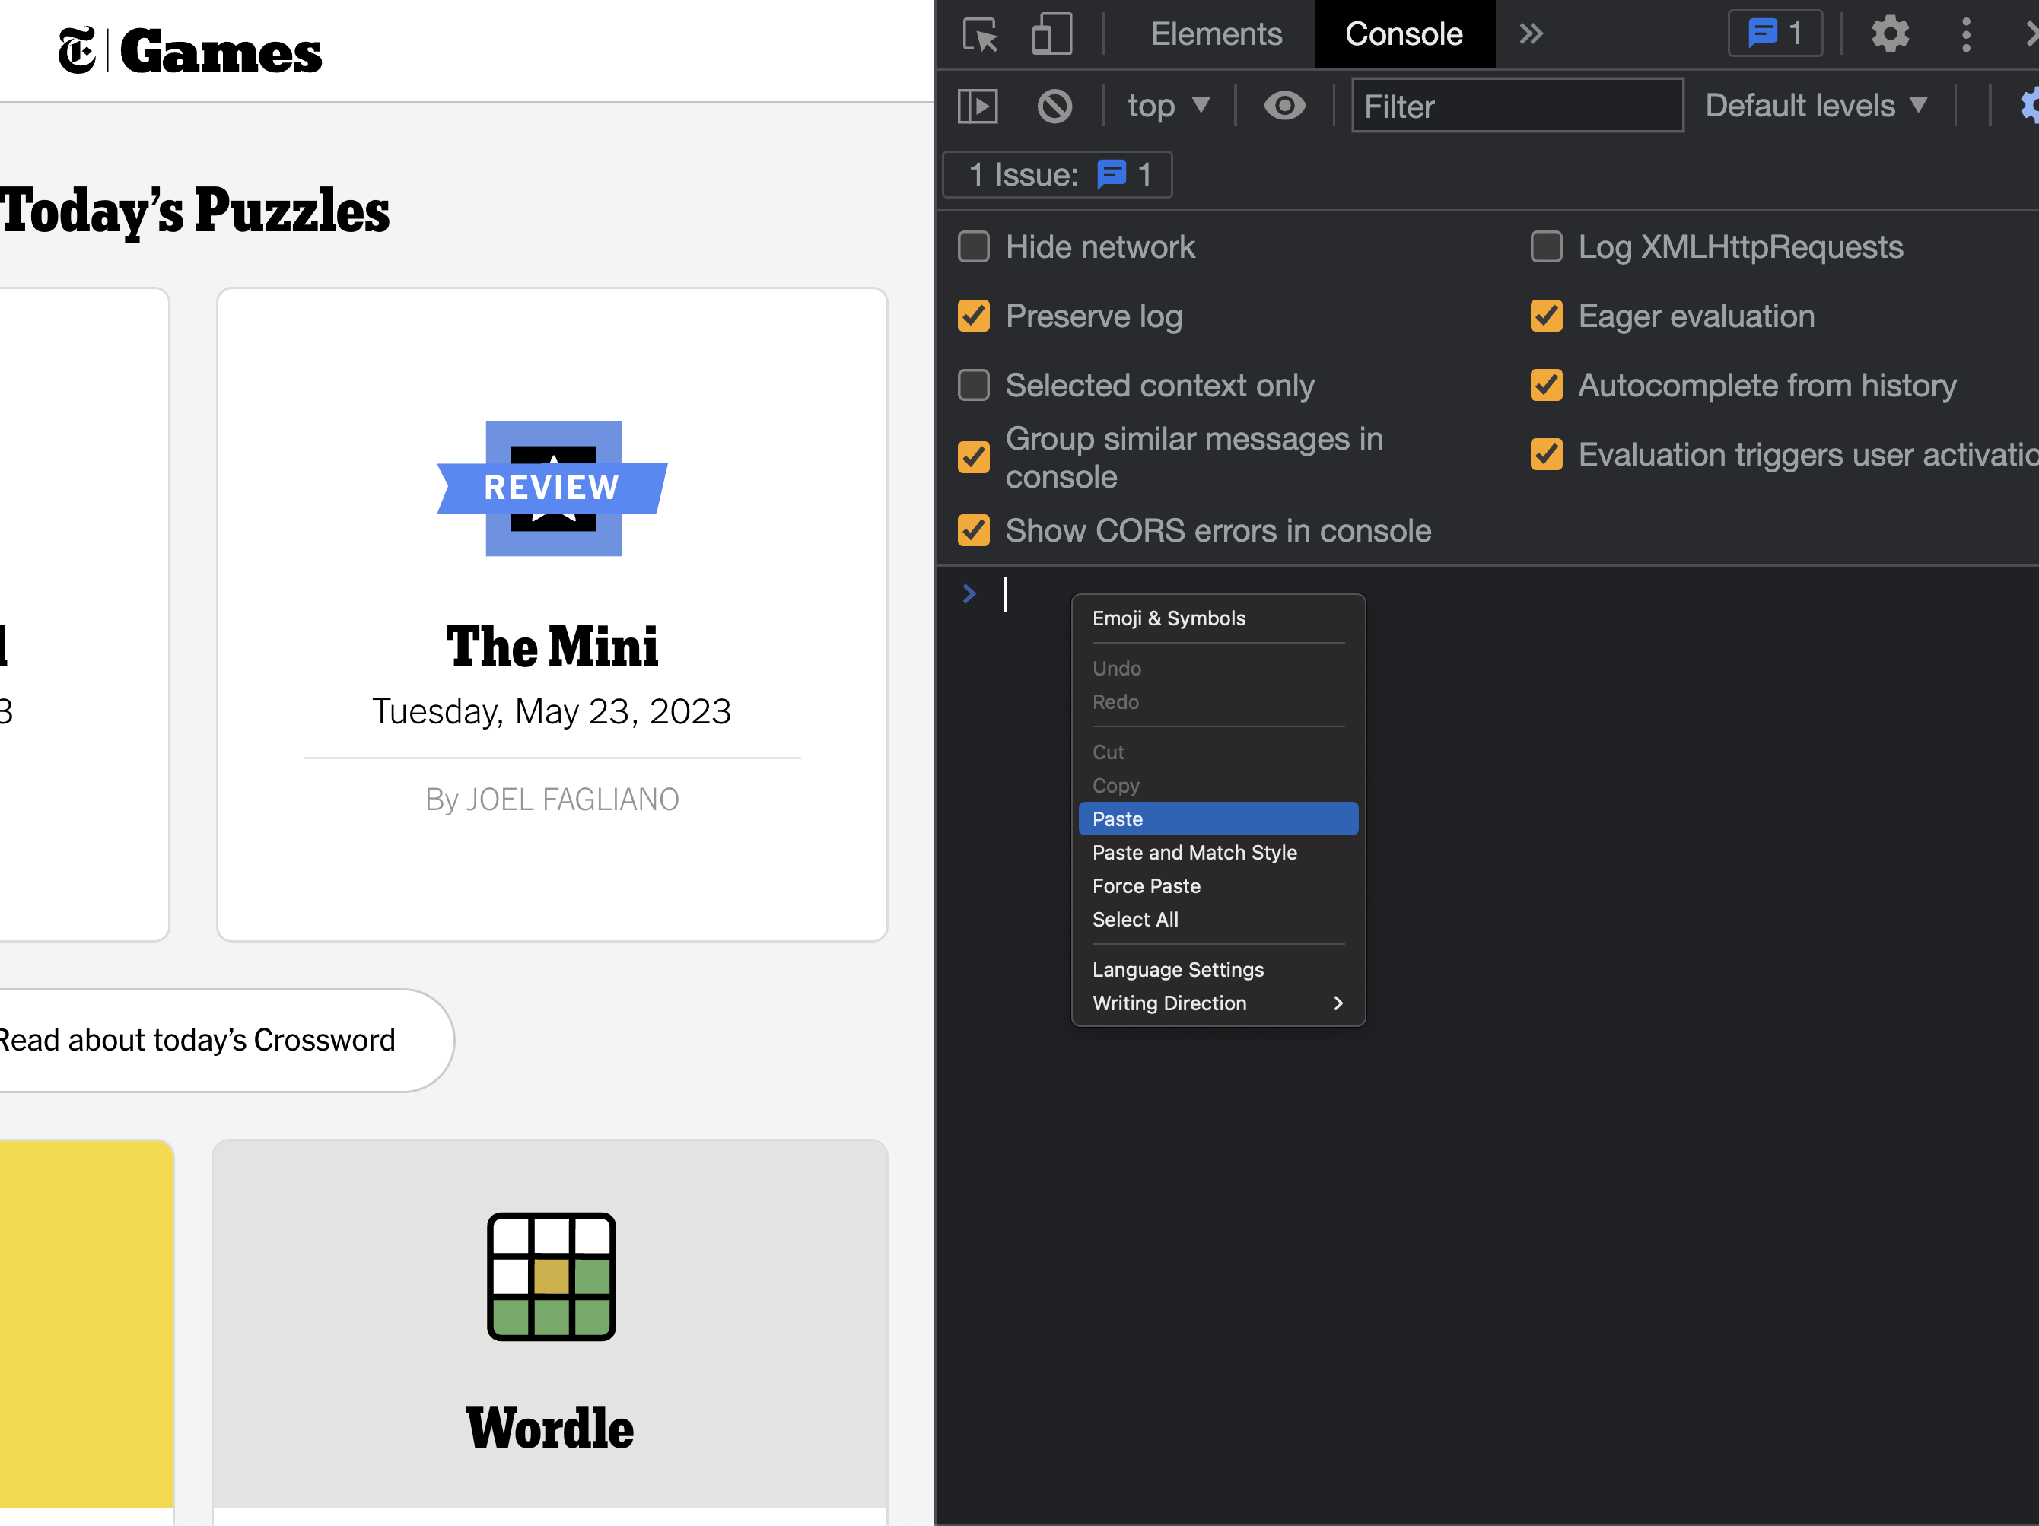Uncheck Show CORS errors in console
The height and width of the screenshot is (1526, 2039).
973,531
